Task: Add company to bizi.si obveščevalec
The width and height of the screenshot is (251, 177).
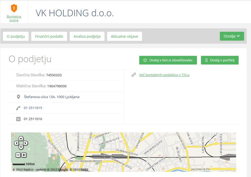Action: [168, 60]
